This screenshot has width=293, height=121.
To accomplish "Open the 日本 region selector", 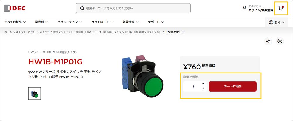I will (x=277, y=22).
